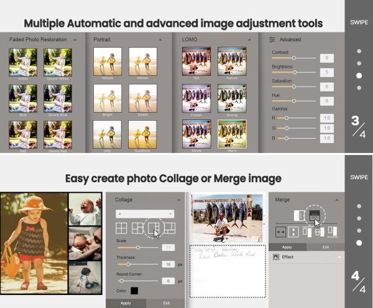Open the collage Color swatch

pyautogui.click(x=134, y=291)
